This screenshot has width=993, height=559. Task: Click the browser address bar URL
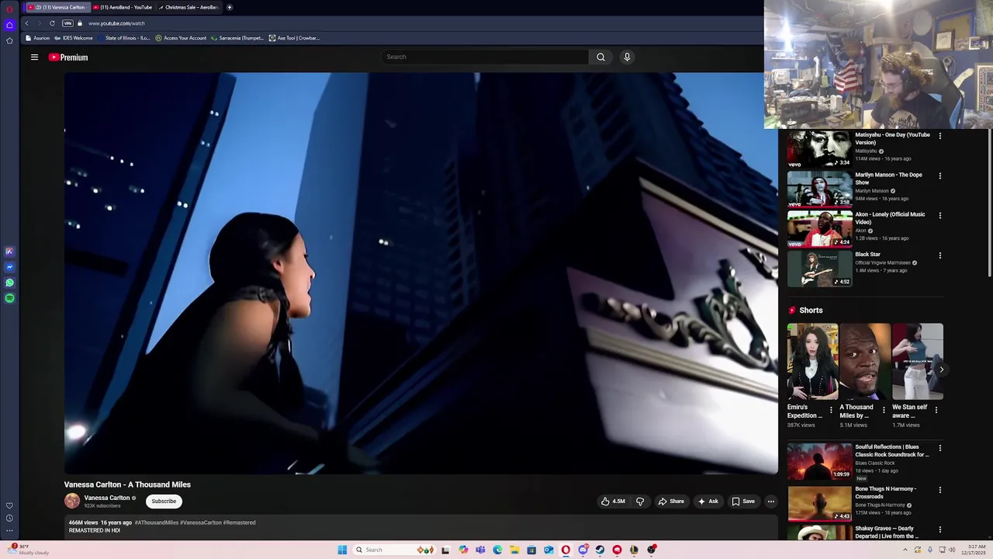116,23
